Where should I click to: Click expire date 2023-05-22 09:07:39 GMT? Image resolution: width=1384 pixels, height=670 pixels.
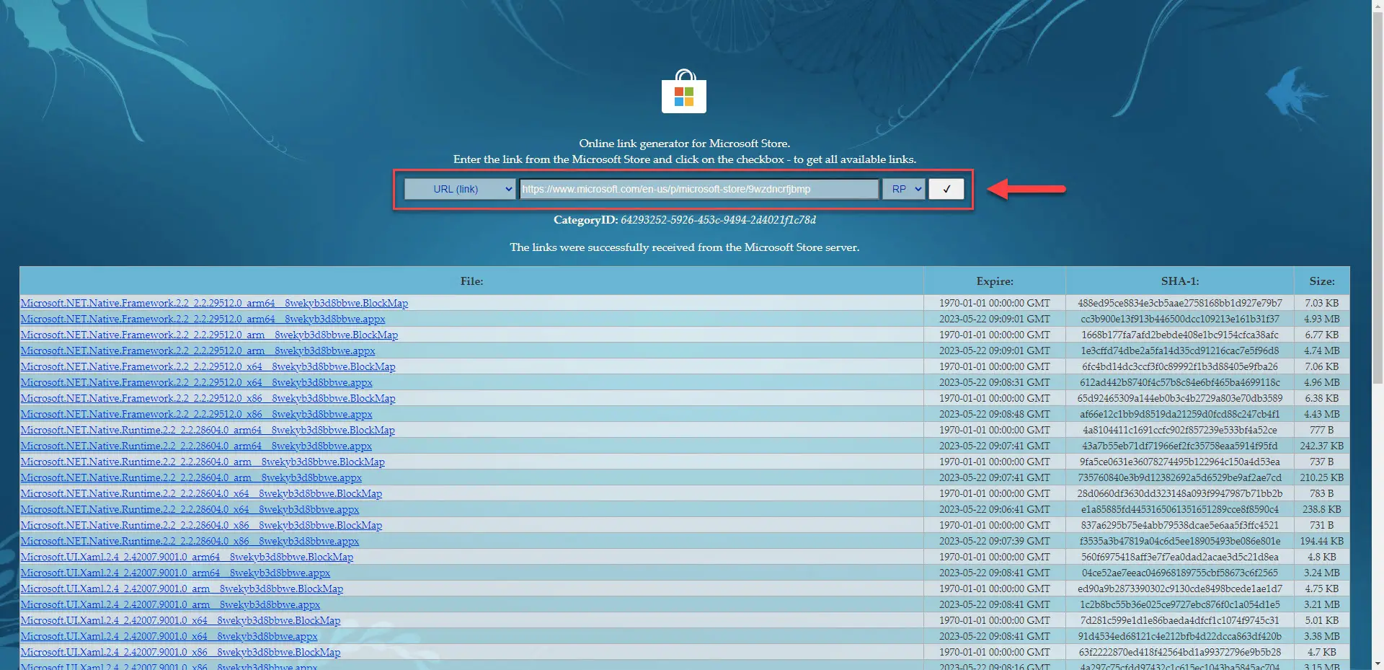994,541
